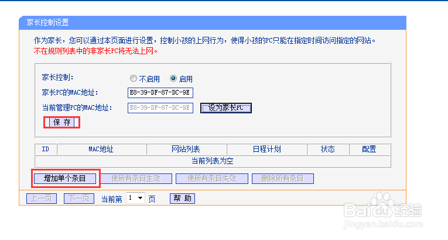Click the 状态 column header
Viewport: 448px width, 240px height.
[328, 149]
